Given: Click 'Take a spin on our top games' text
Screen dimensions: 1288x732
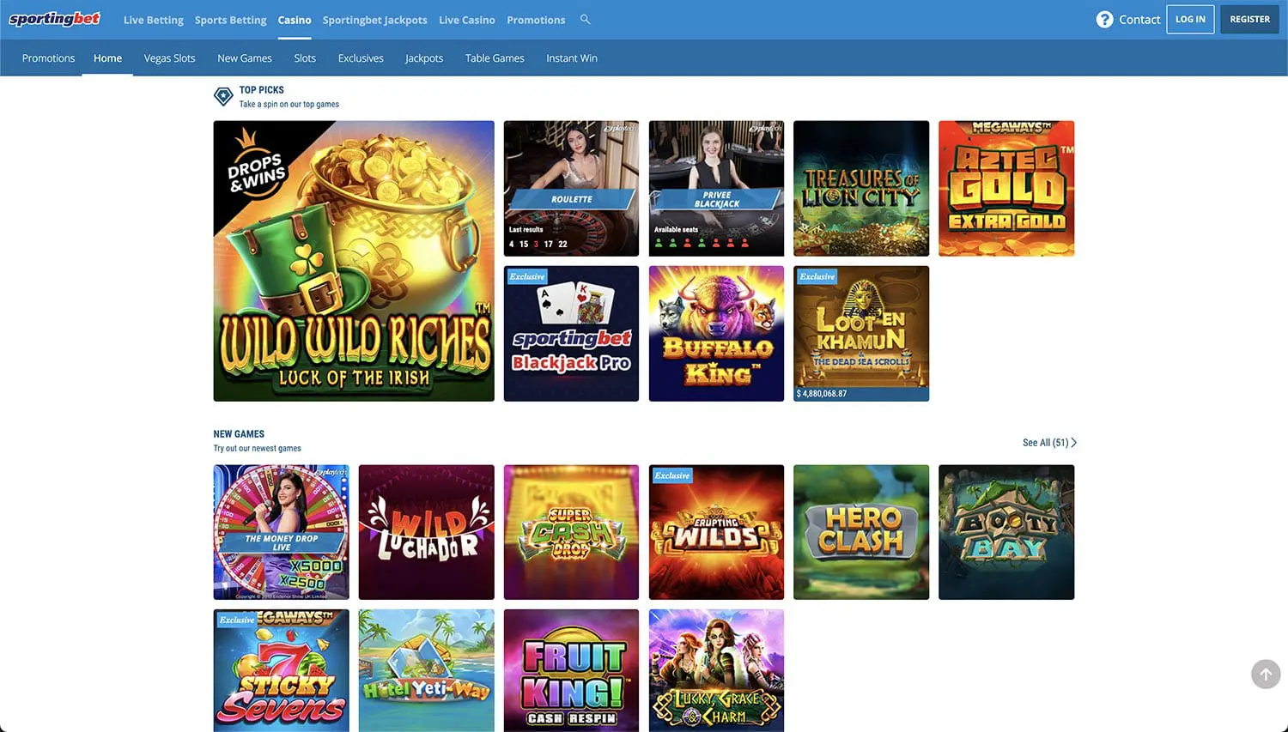Looking at the screenshot, I should tap(289, 105).
